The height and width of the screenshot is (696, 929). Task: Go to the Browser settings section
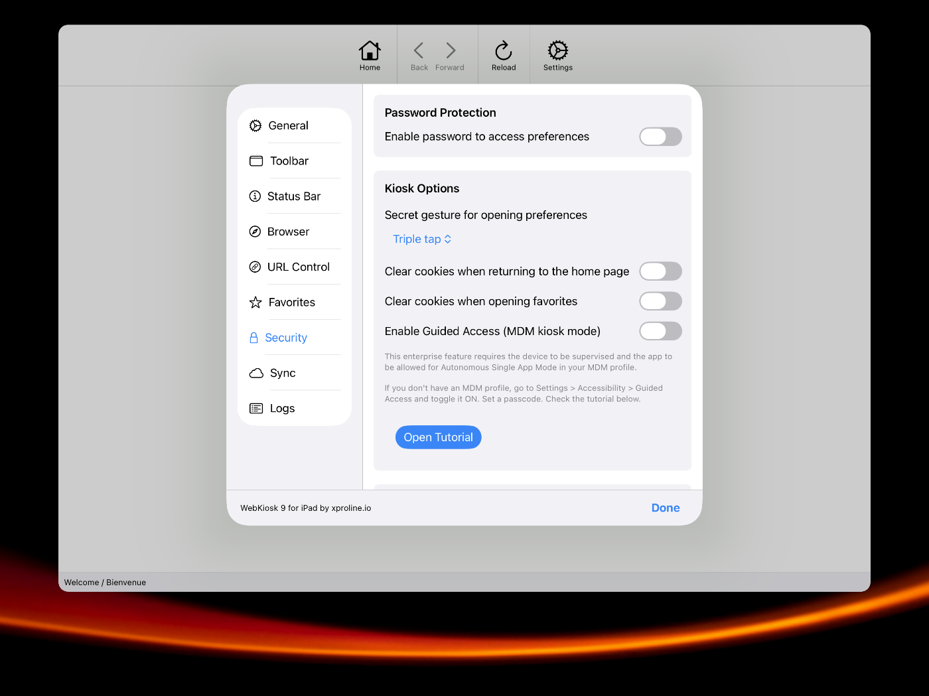tap(288, 232)
